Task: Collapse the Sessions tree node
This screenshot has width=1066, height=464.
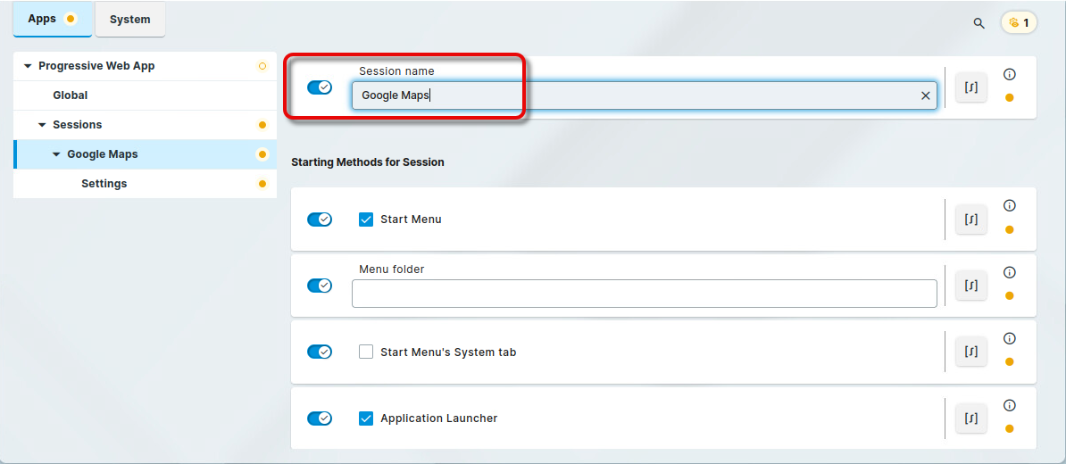Action: (x=42, y=125)
